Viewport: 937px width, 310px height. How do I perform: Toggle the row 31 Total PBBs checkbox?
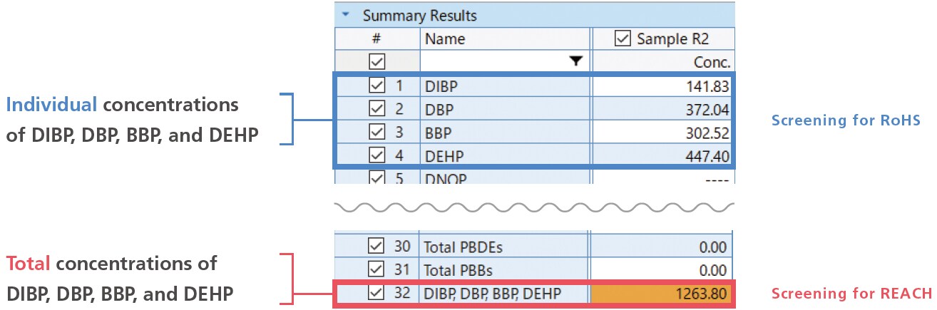click(377, 270)
